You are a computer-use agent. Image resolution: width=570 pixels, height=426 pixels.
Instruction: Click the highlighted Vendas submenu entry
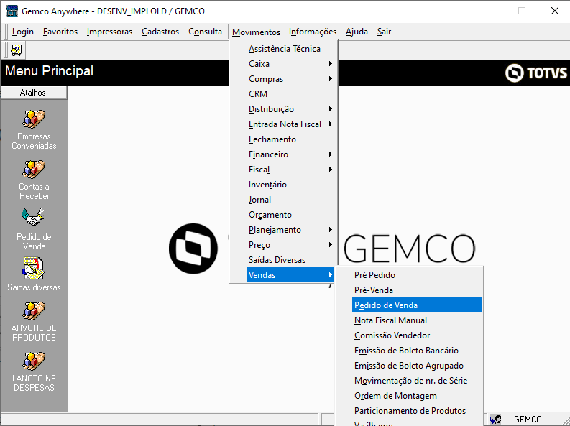[290, 275]
